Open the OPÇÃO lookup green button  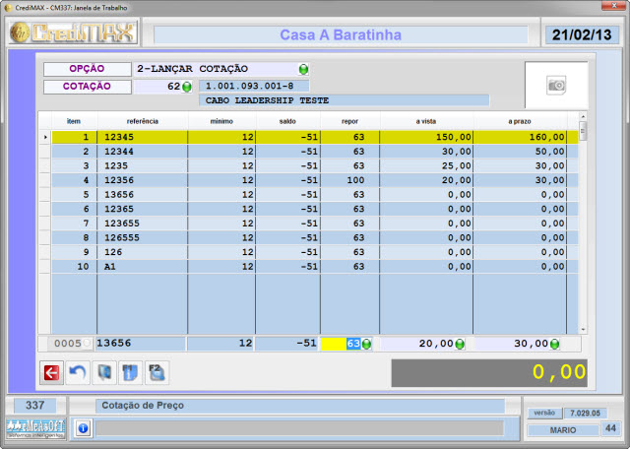303,70
